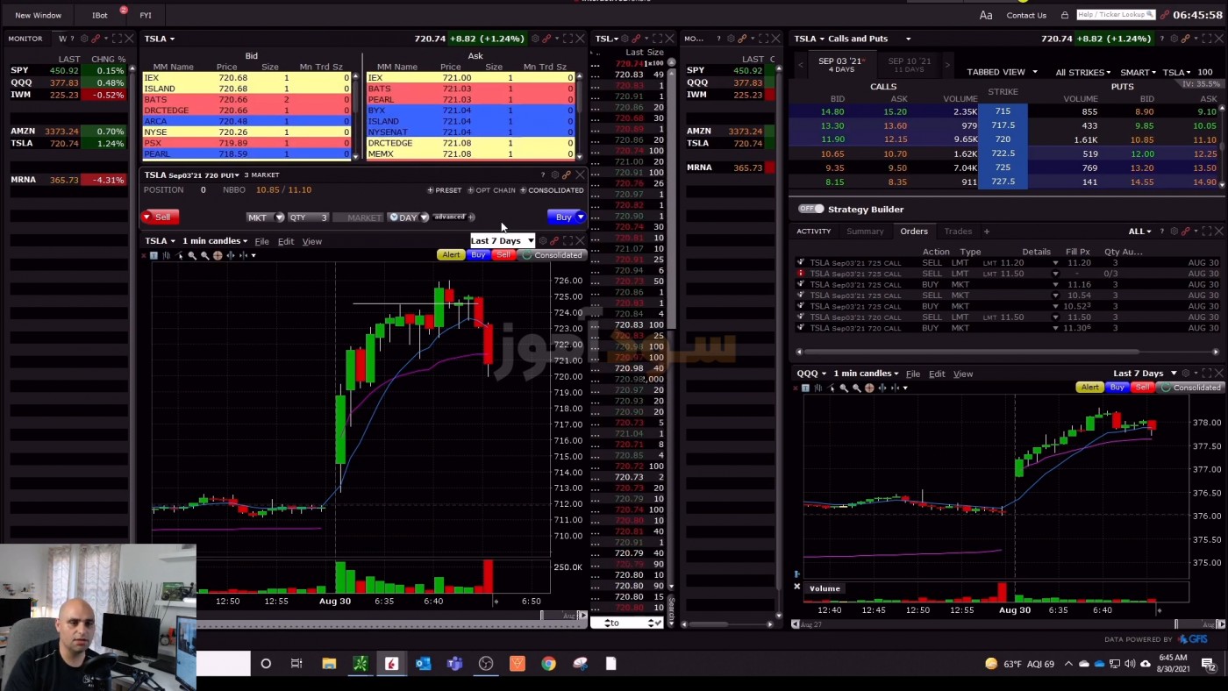Click chain link icon in option chain header
This screenshot has height=691, width=1228.
tap(1185, 39)
